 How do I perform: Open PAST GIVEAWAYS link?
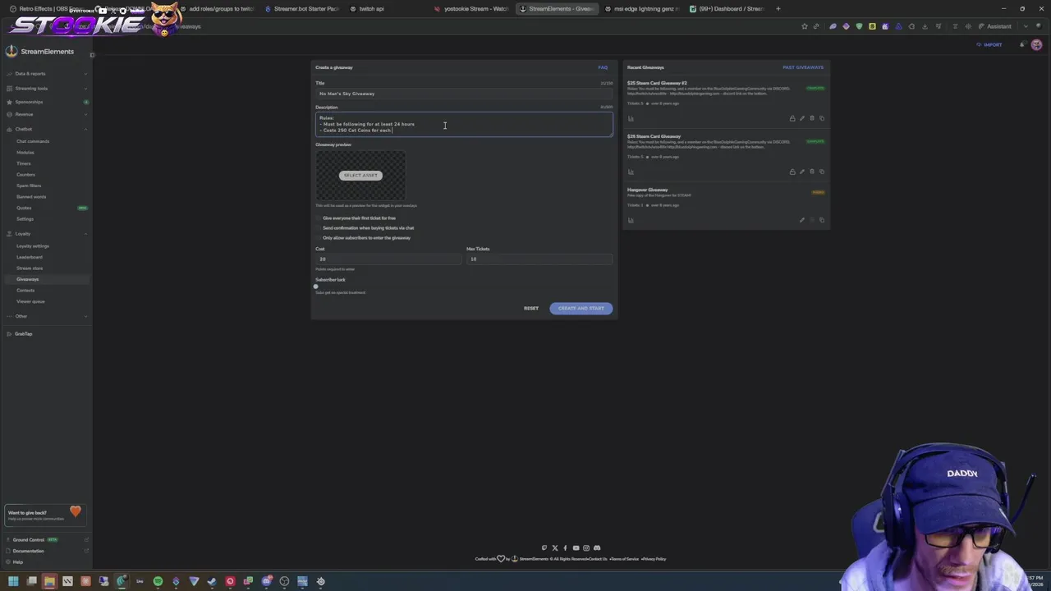click(x=803, y=67)
